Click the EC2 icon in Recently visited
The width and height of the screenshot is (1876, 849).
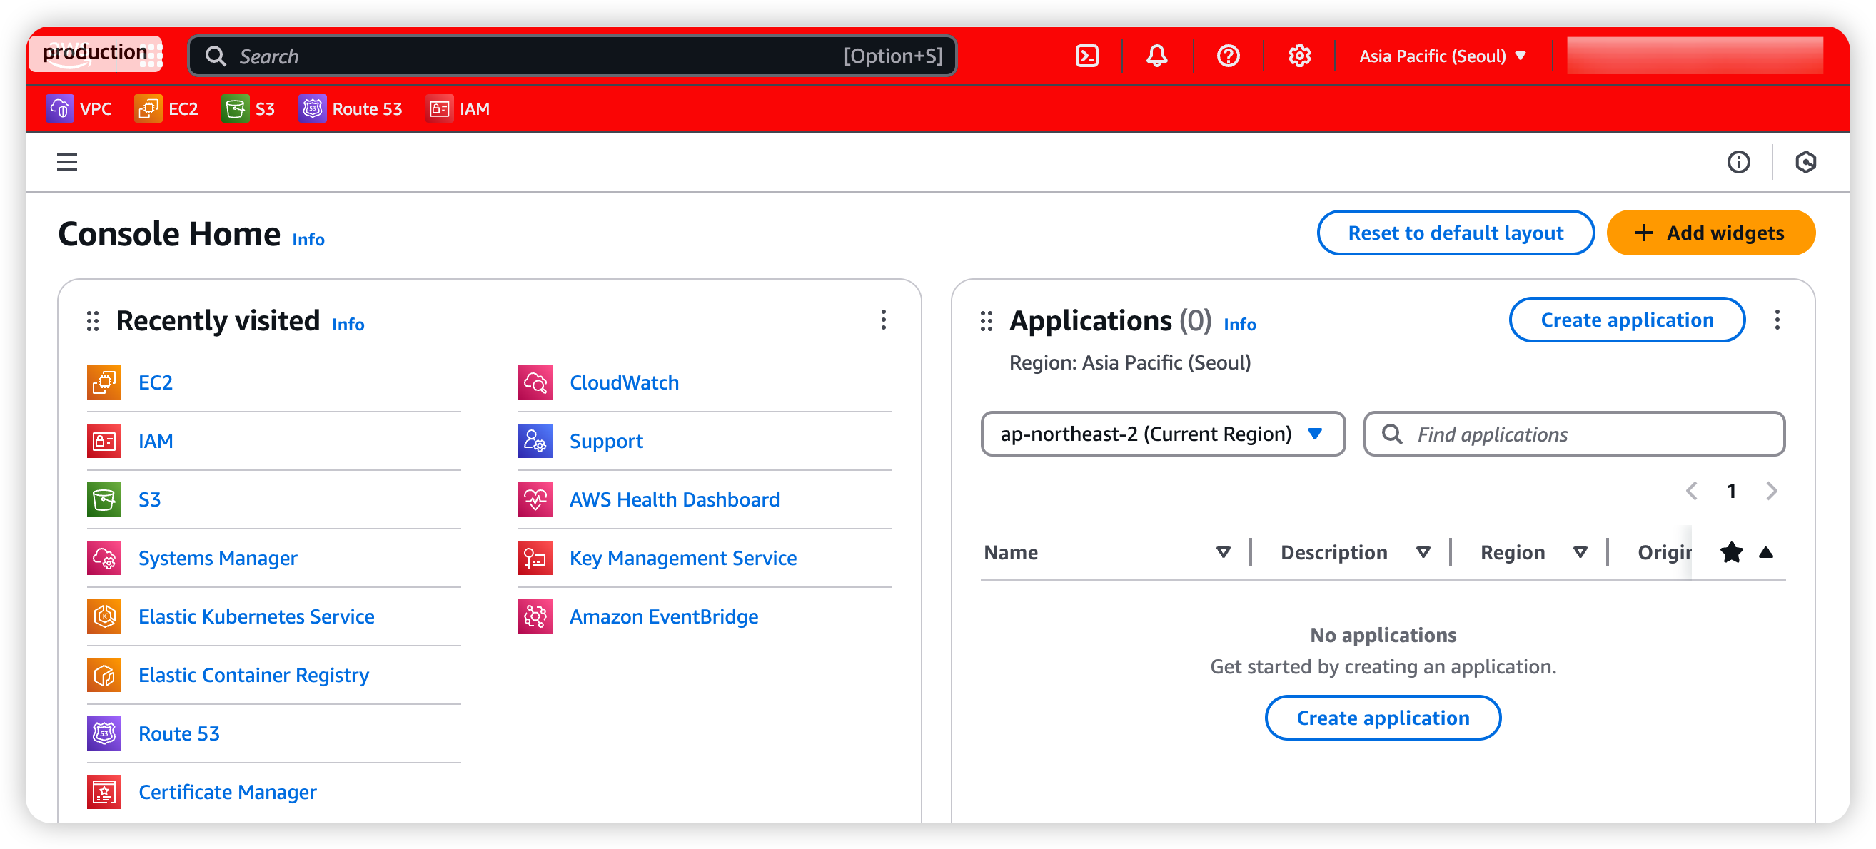click(104, 382)
